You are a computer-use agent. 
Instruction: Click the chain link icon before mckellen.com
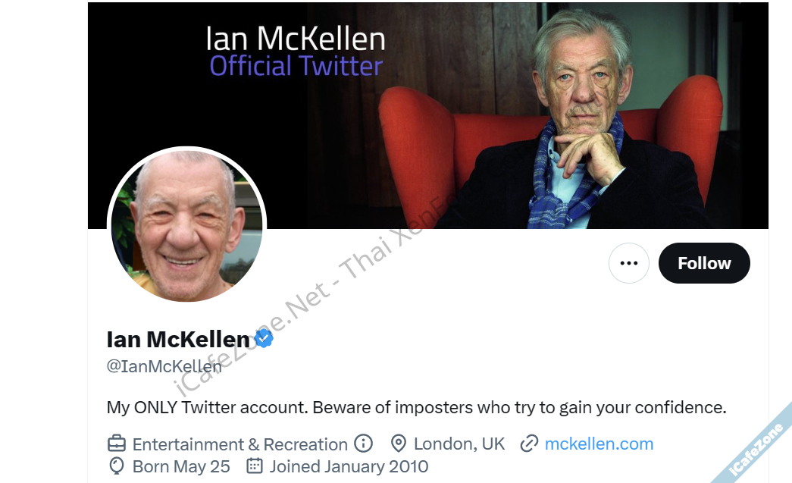tap(529, 444)
